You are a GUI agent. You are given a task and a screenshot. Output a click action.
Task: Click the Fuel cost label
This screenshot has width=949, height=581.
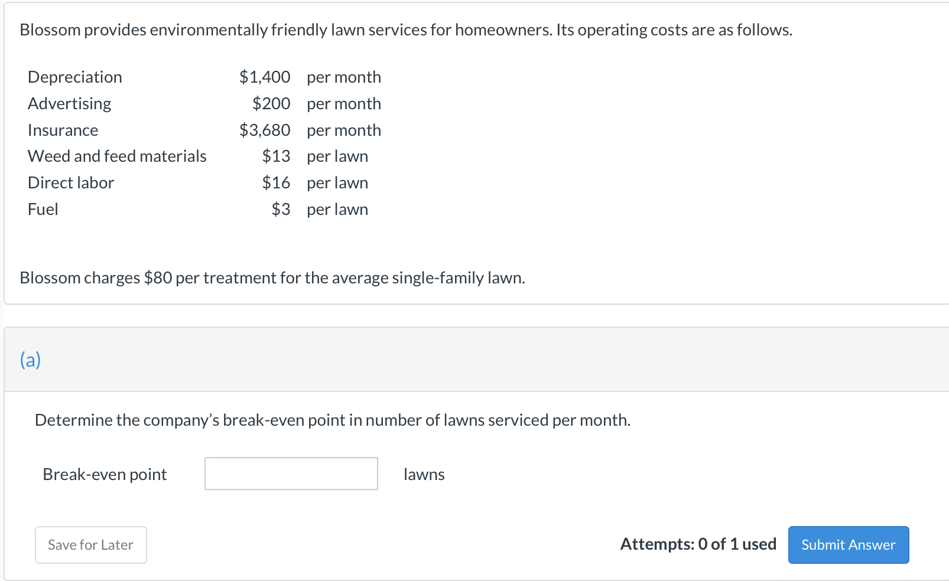point(43,209)
